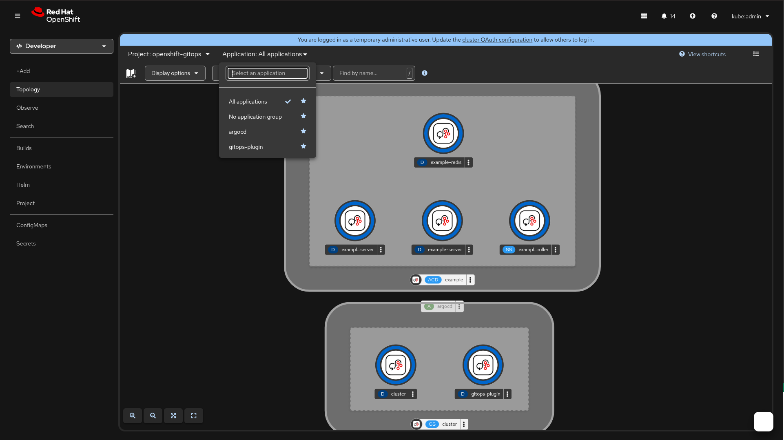This screenshot has height=440, width=784.
Task: Select the exampl...roller StatefulSet node icon
Action: pos(529,221)
